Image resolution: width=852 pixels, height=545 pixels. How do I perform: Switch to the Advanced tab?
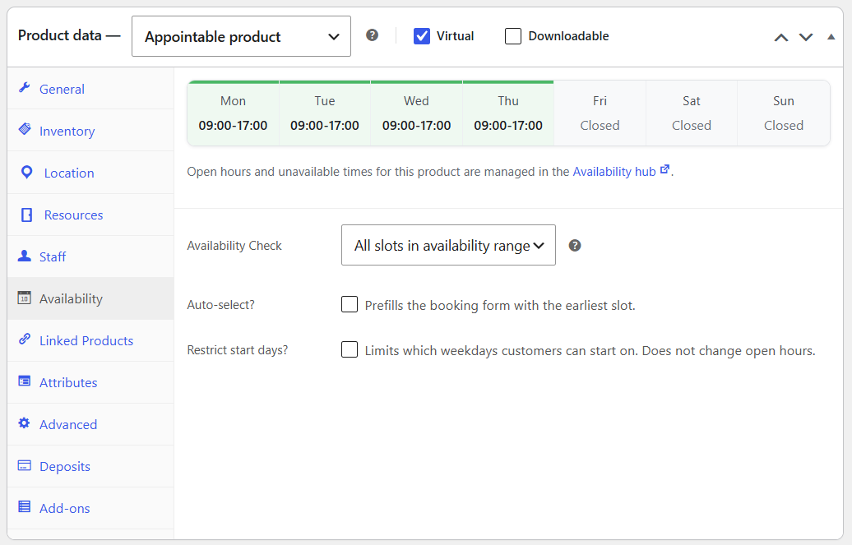click(90, 424)
